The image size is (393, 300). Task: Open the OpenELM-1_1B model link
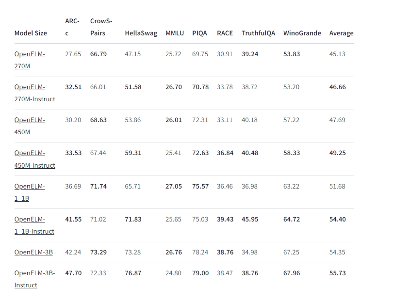coord(30,192)
